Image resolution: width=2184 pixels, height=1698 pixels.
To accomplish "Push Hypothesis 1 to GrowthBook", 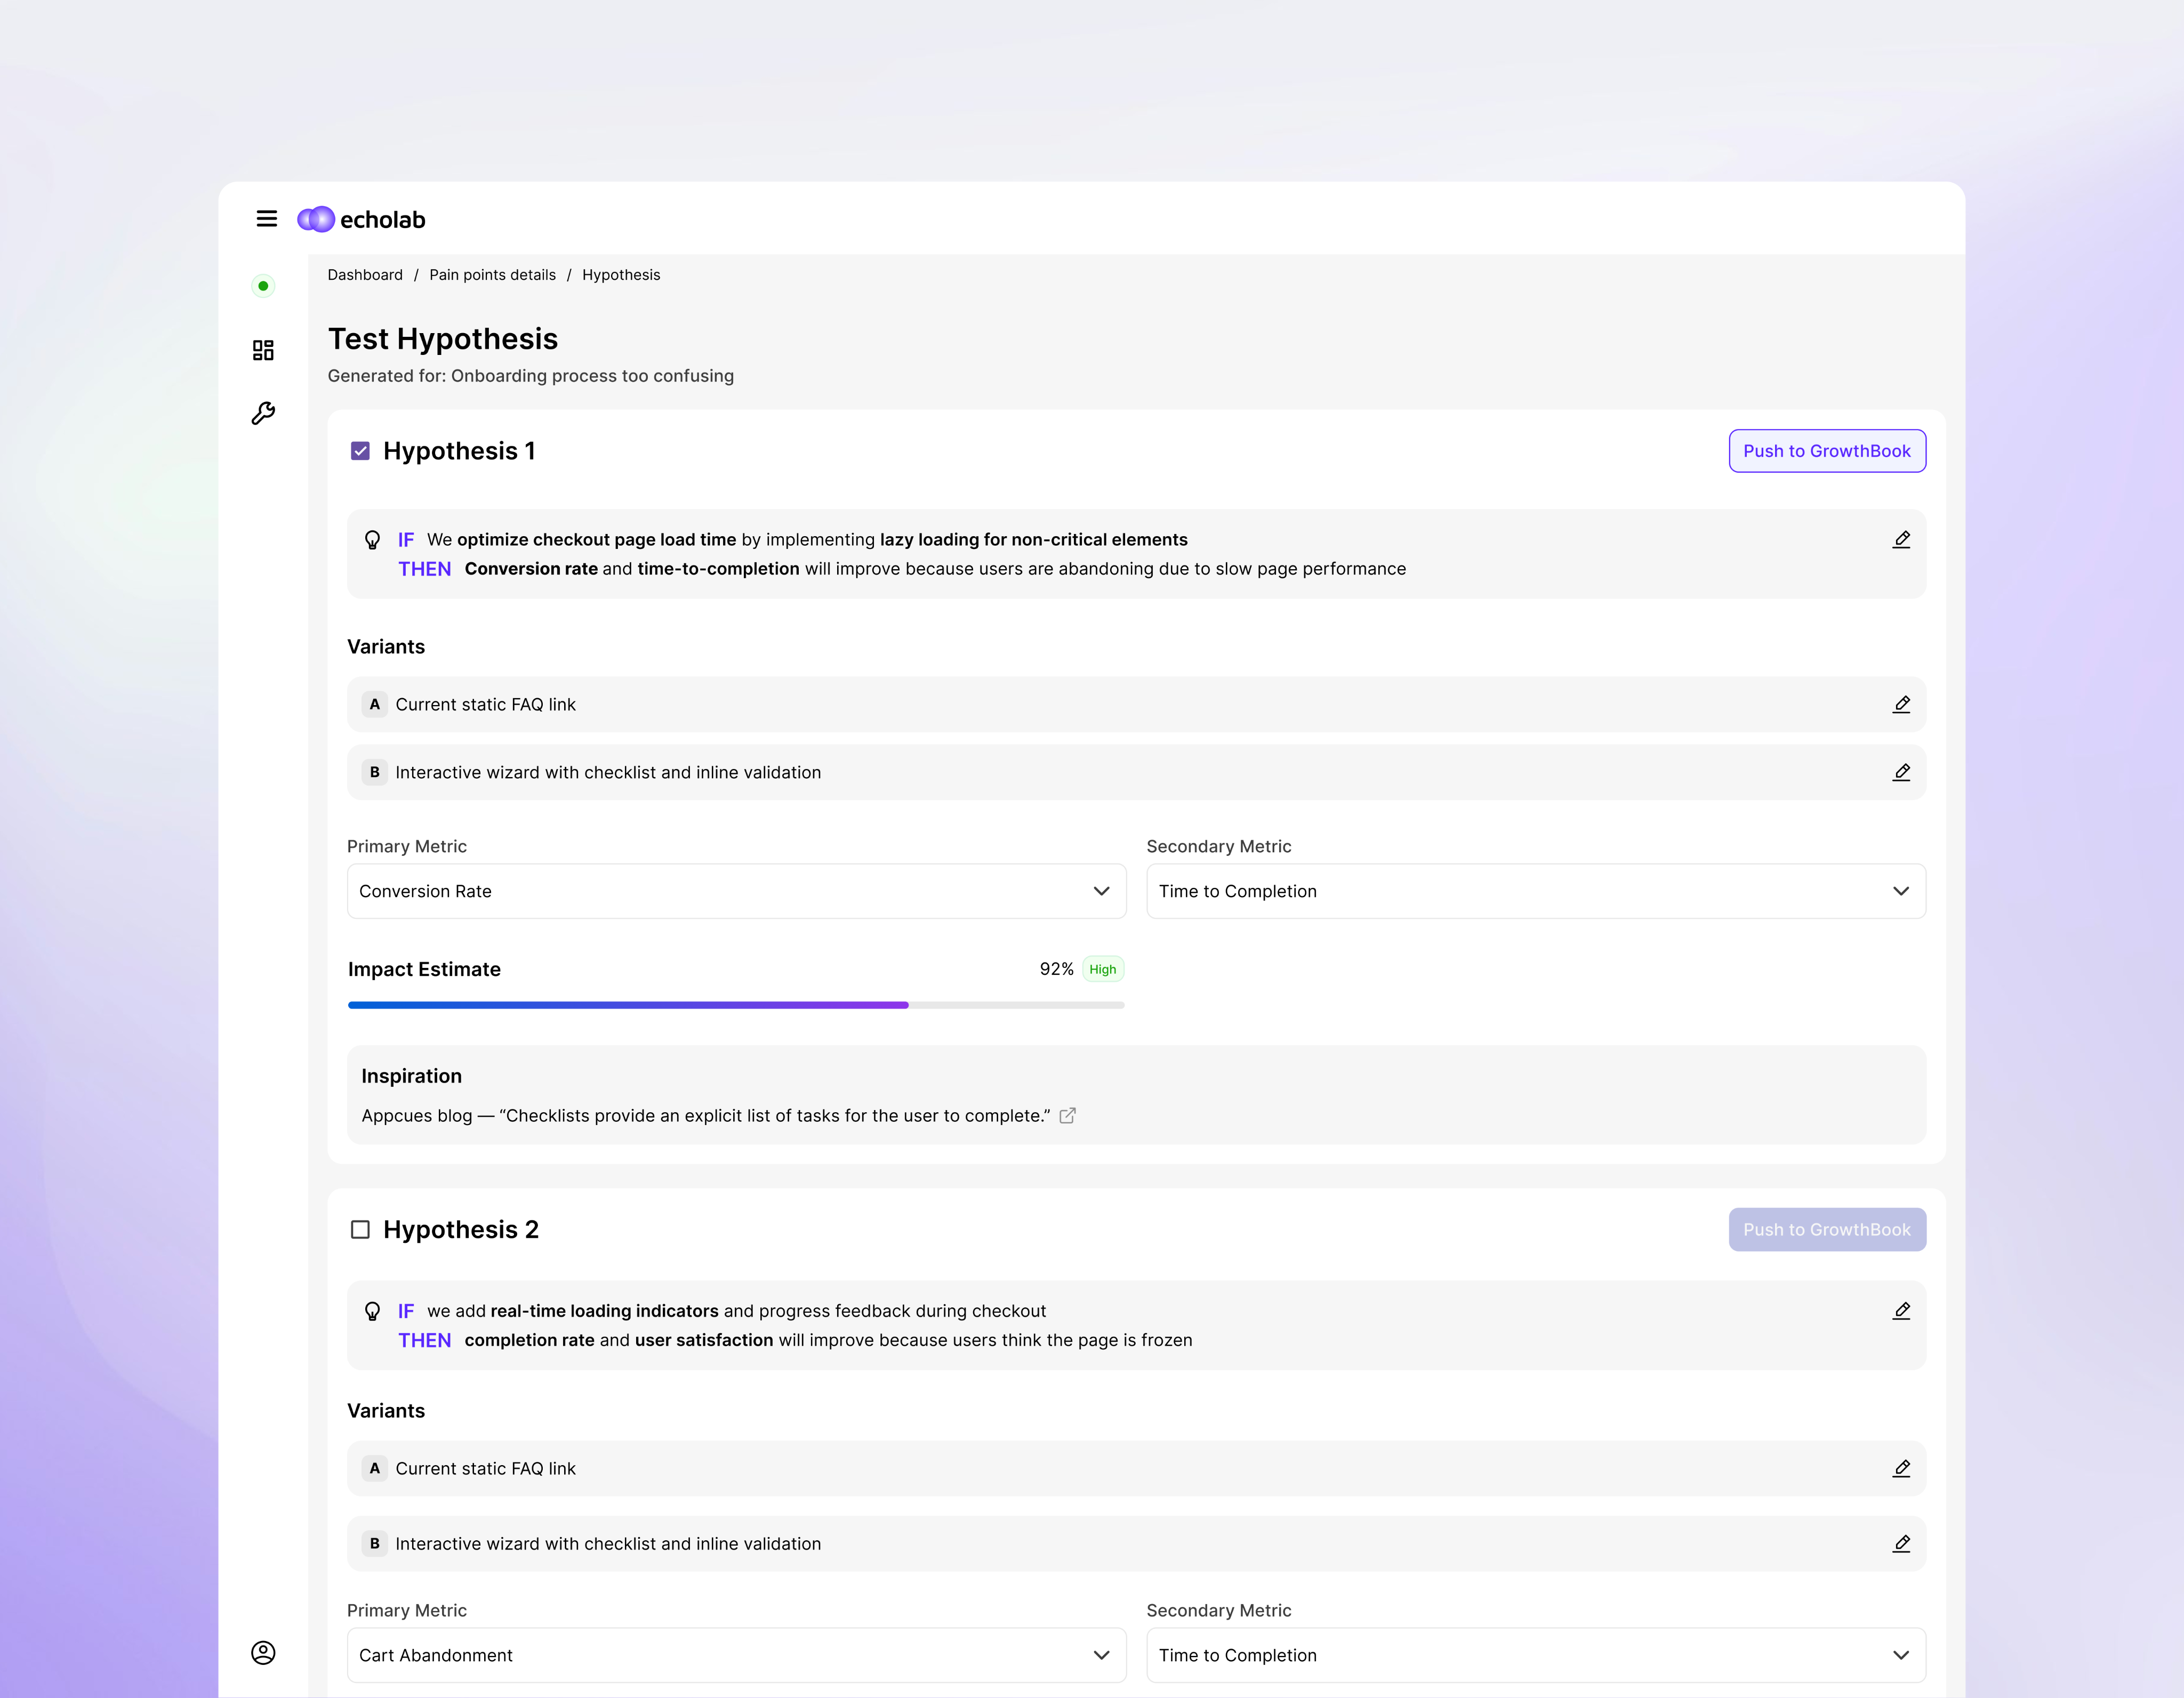I will pyautogui.click(x=1826, y=451).
